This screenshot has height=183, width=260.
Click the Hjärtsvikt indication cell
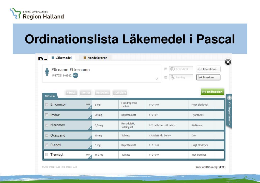201,115
